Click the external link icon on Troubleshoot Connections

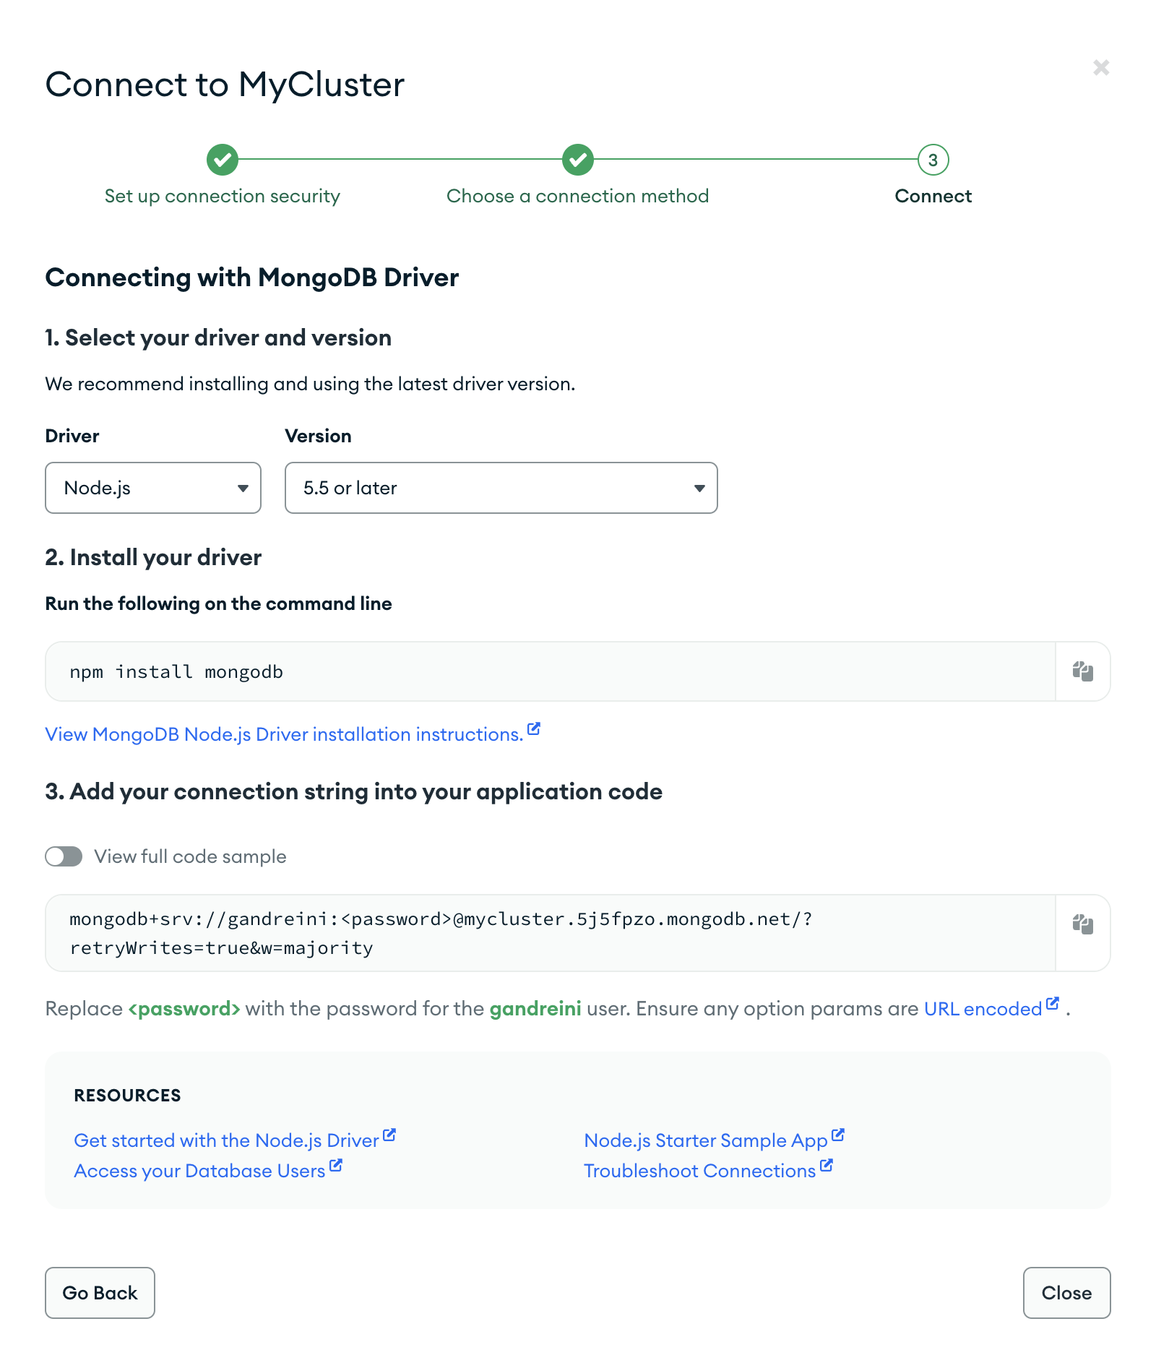point(827,1165)
